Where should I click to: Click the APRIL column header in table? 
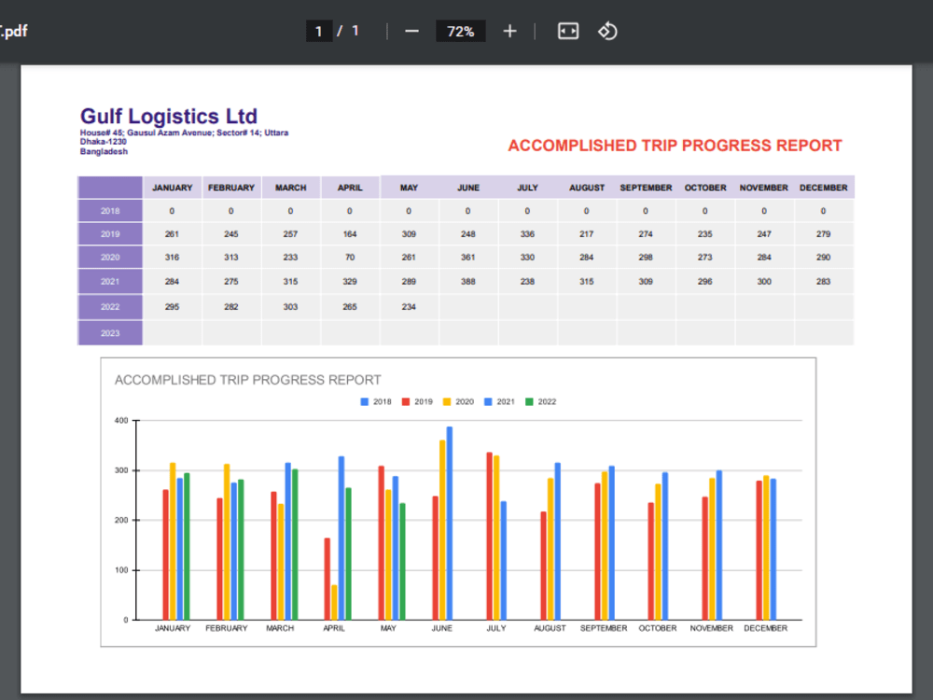(x=350, y=188)
